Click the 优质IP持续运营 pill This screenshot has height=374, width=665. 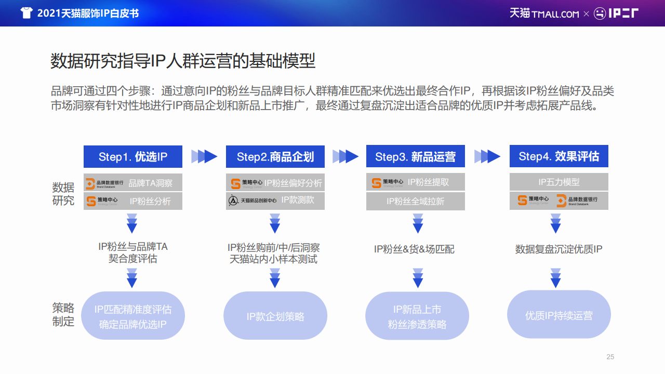[x=559, y=315]
